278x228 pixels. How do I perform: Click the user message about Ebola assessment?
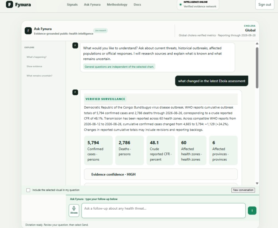pos(212,81)
